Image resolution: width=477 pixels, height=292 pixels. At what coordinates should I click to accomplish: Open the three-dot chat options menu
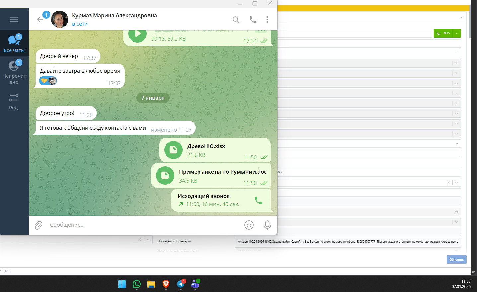pos(267,20)
